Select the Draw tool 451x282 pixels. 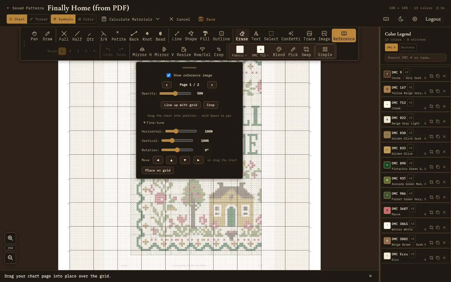47,36
